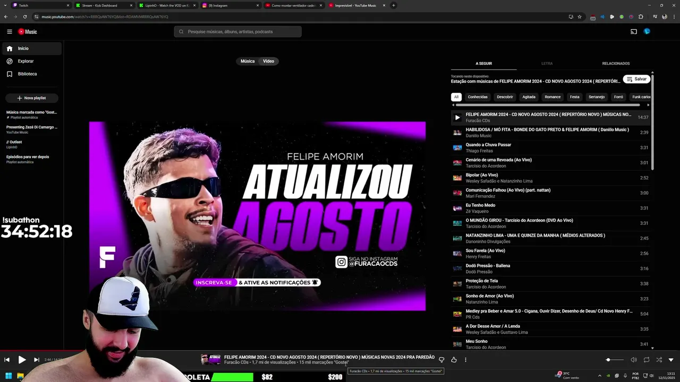Select the Forró filter chip
680x382 pixels.
[618, 97]
